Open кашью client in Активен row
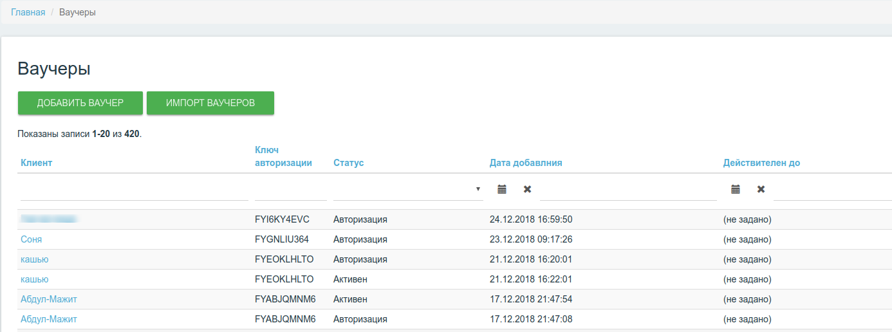892x332 pixels. (35, 279)
